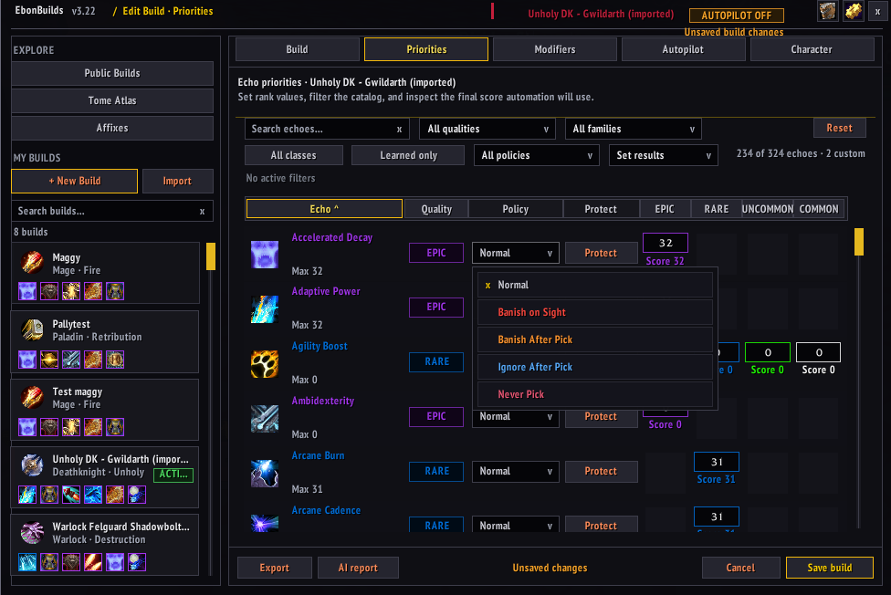Switch to the Character tab

812,49
